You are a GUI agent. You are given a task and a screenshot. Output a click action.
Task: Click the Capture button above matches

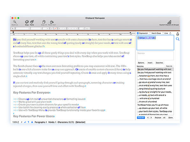tap(169, 66)
